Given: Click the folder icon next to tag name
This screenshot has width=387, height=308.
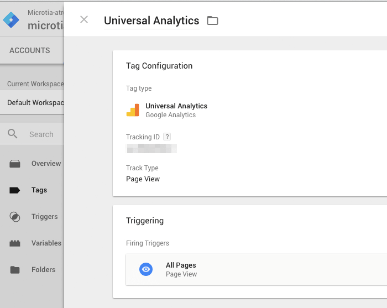Looking at the screenshot, I should click(212, 20).
